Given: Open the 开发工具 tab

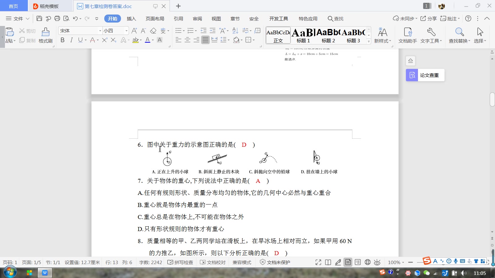Looking at the screenshot, I should 278,19.
